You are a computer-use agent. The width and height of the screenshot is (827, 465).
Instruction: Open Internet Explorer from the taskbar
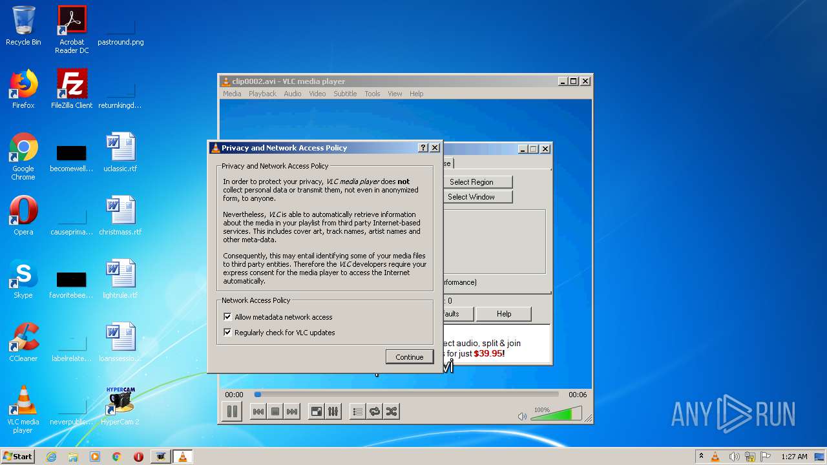tap(51, 457)
